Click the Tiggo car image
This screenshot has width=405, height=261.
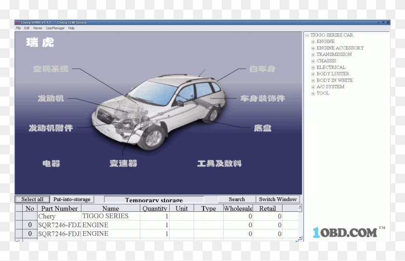coord(158,110)
